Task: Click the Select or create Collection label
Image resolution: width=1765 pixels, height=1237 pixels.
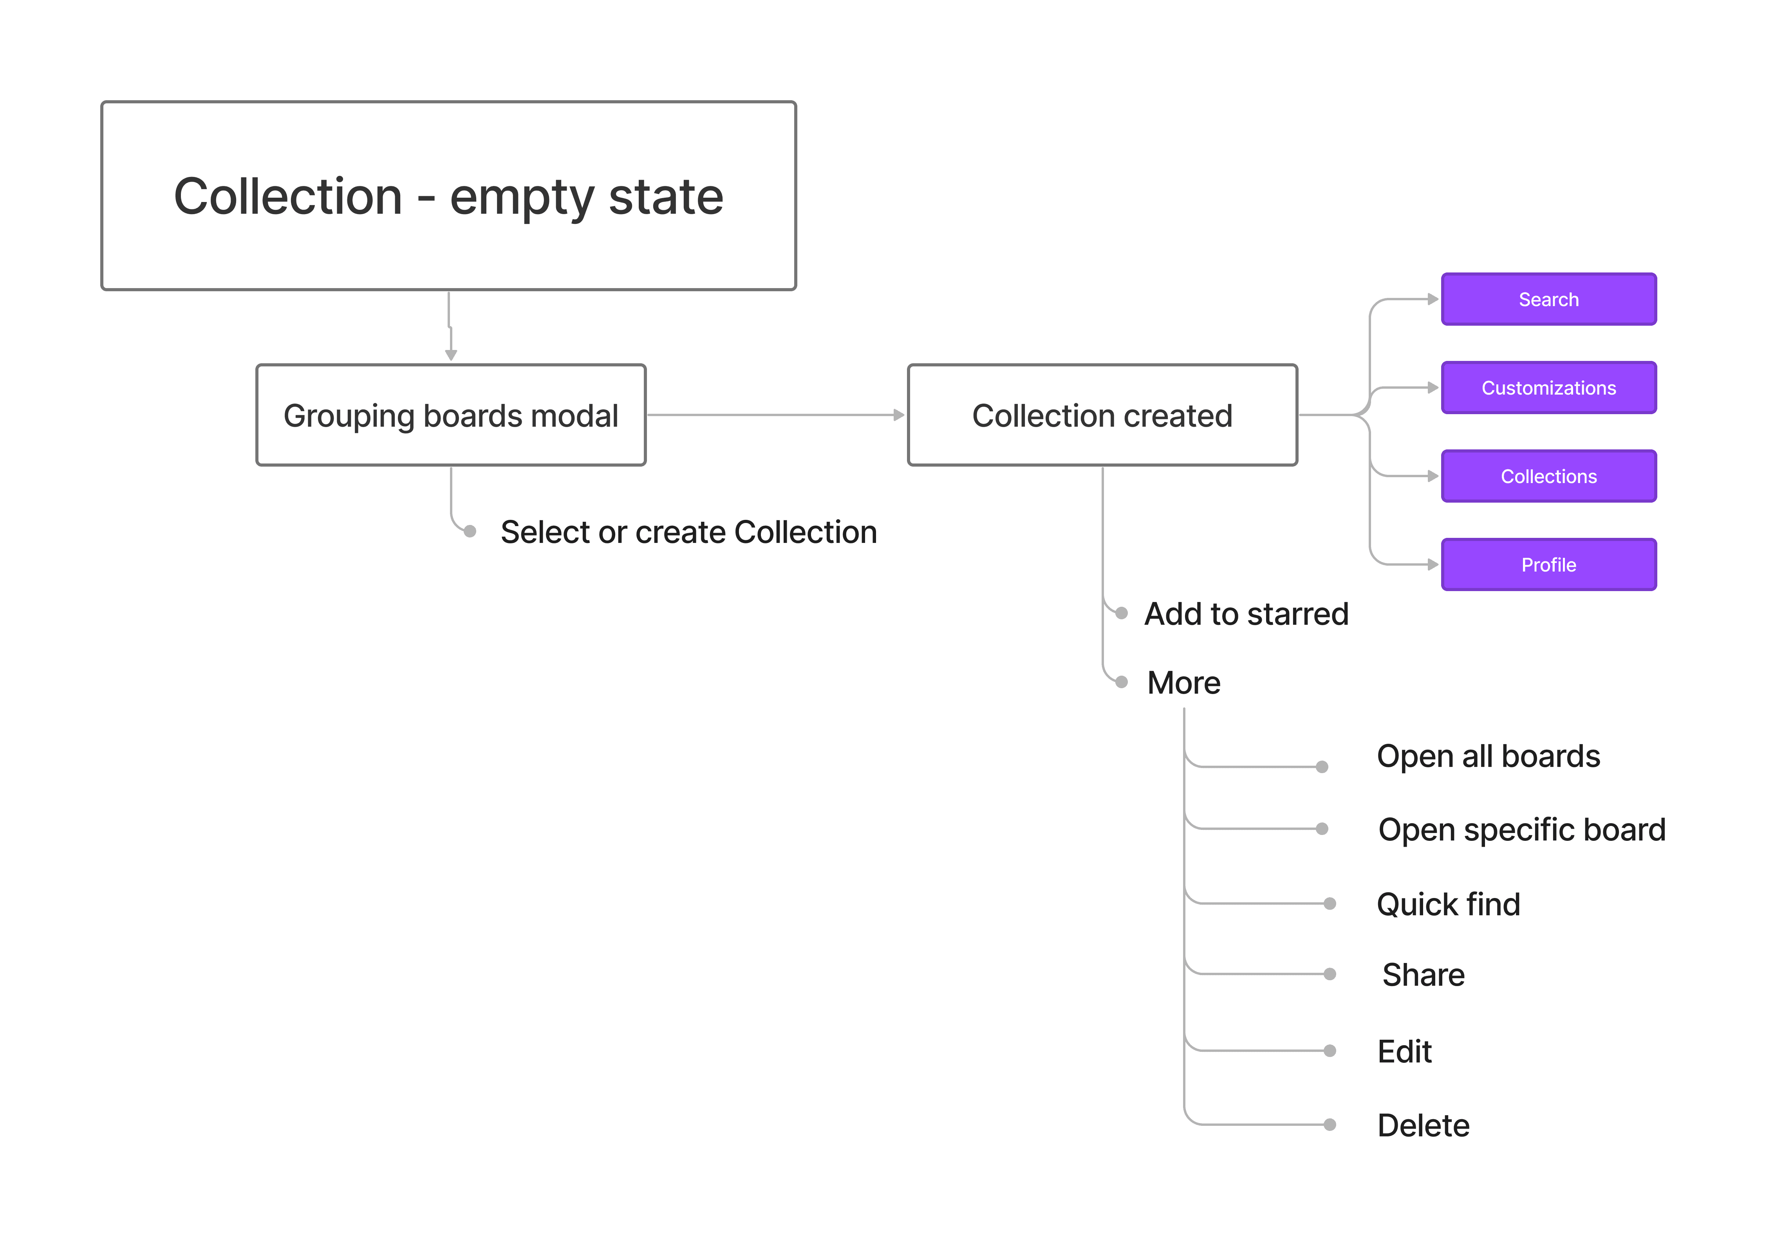Action: [689, 532]
